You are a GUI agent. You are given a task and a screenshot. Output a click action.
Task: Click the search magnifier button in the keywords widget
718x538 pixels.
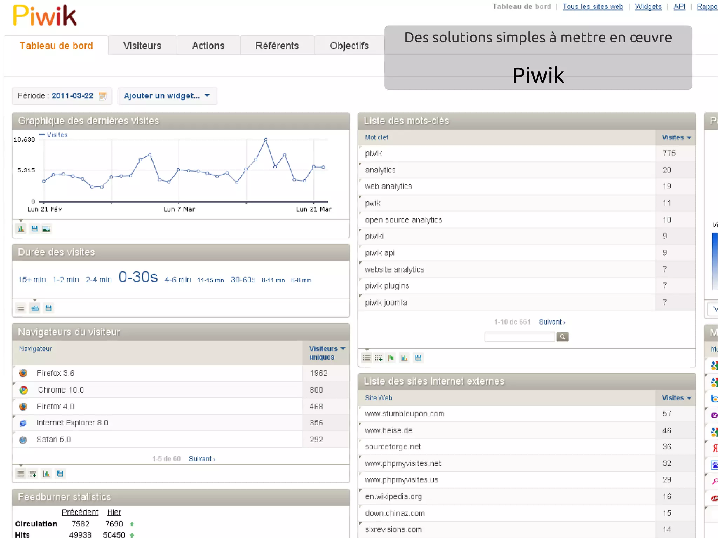(562, 337)
